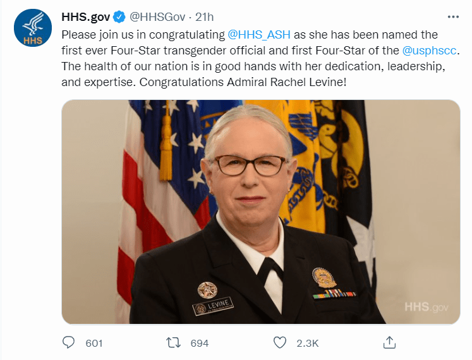This screenshot has height=360, width=472.
Task: Like the tweet with the heart icon
Action: pos(280,343)
